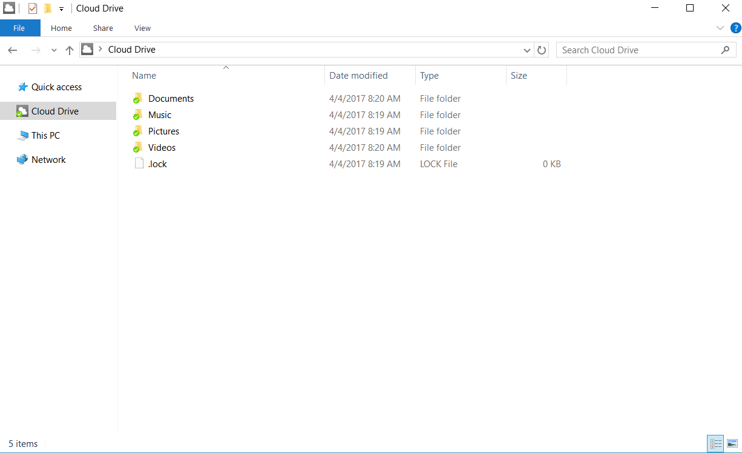Open the recent locations dropdown next to navigation arrows
The image size is (742, 453).
click(x=53, y=50)
